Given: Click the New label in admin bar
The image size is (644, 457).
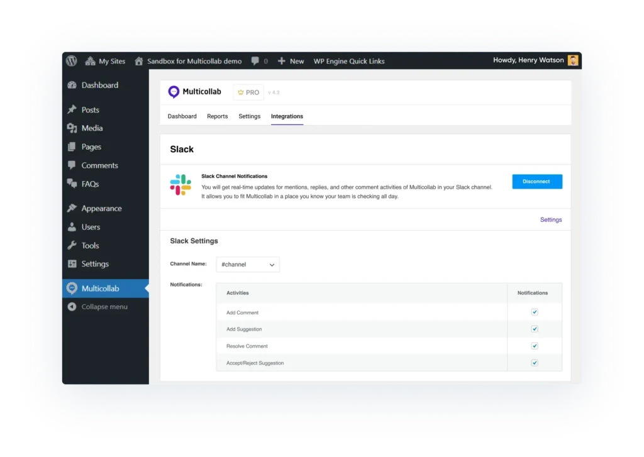Looking at the screenshot, I should [x=297, y=61].
